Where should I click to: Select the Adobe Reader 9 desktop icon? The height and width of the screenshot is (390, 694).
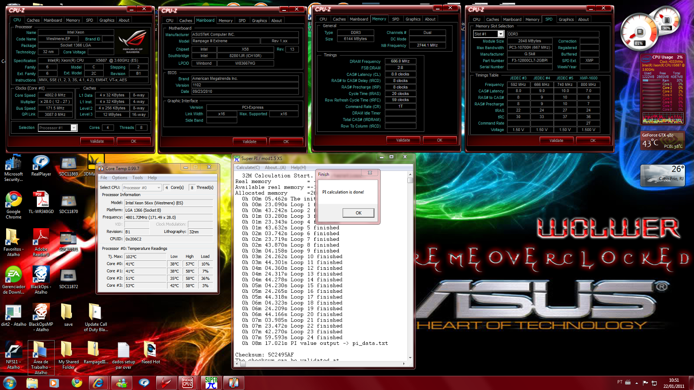tap(41, 243)
